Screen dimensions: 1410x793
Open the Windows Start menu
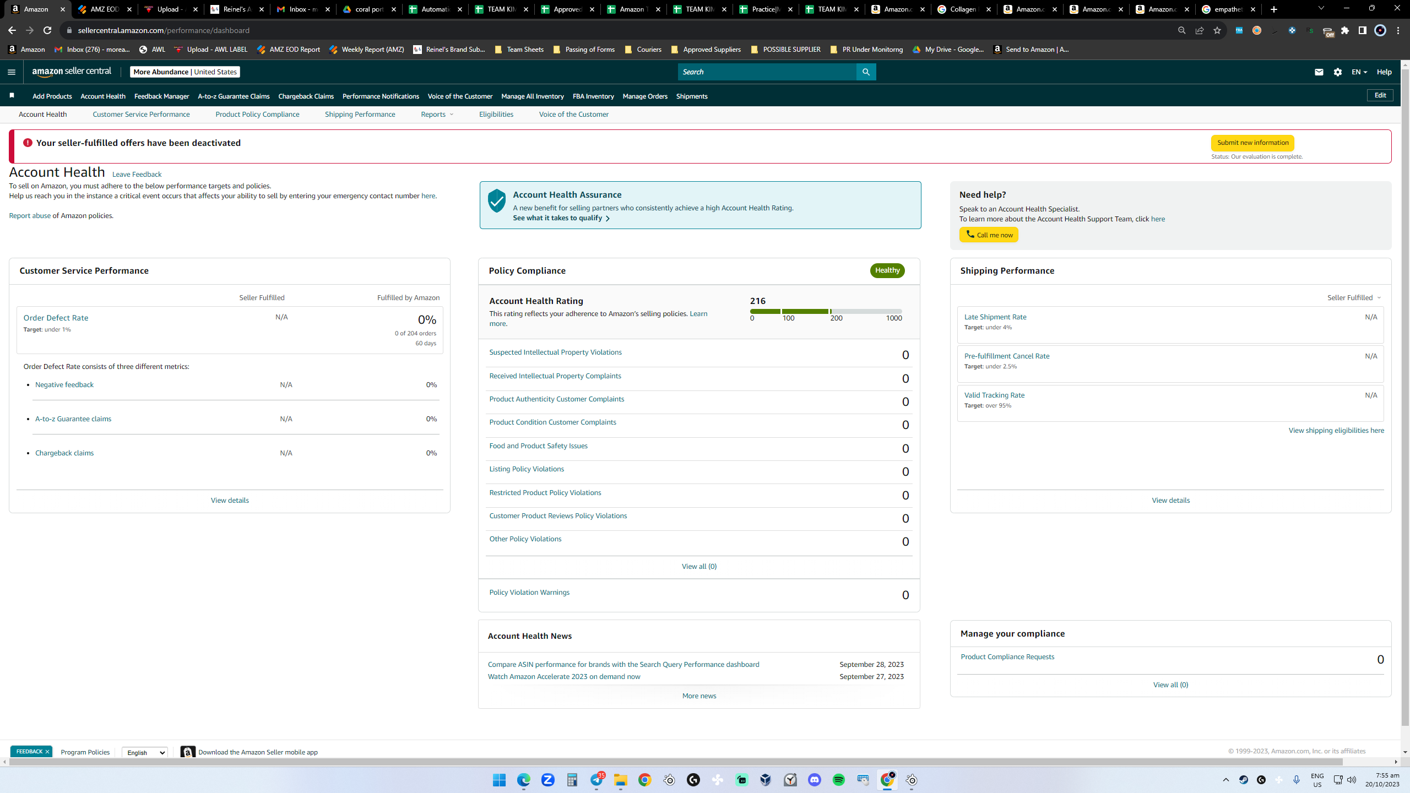click(x=500, y=780)
